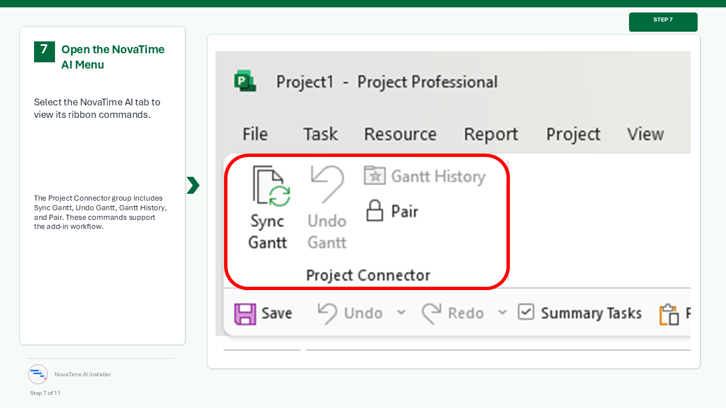Switch to the Task ribbon tab

click(x=320, y=134)
